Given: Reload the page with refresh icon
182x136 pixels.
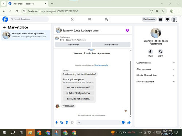Looking at the screenshot, I should pyautogui.click(x=17, y=11).
